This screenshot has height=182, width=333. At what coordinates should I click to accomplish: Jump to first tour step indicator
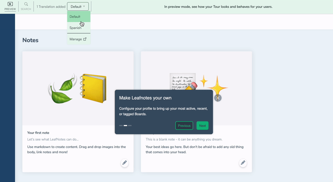pyautogui.click(x=121, y=126)
